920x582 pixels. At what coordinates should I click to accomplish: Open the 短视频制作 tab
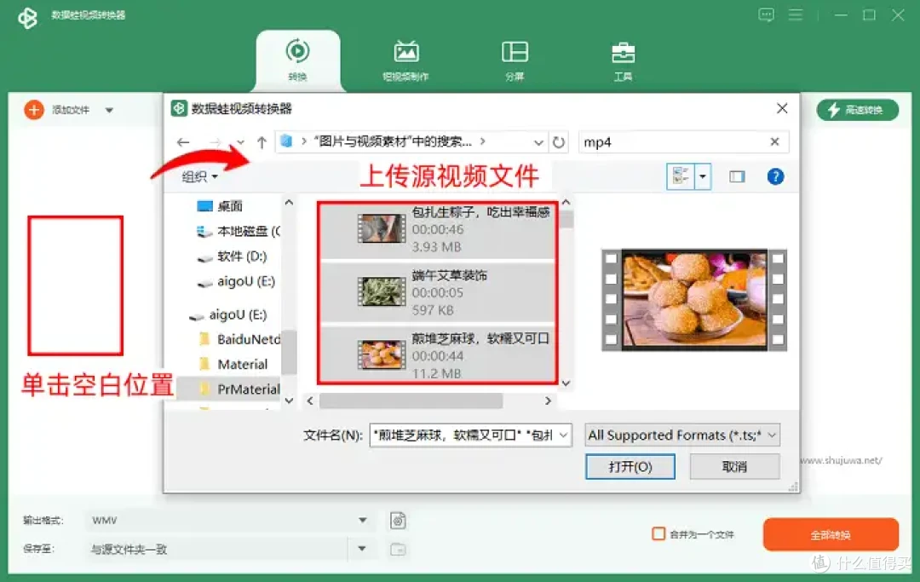pos(405,61)
